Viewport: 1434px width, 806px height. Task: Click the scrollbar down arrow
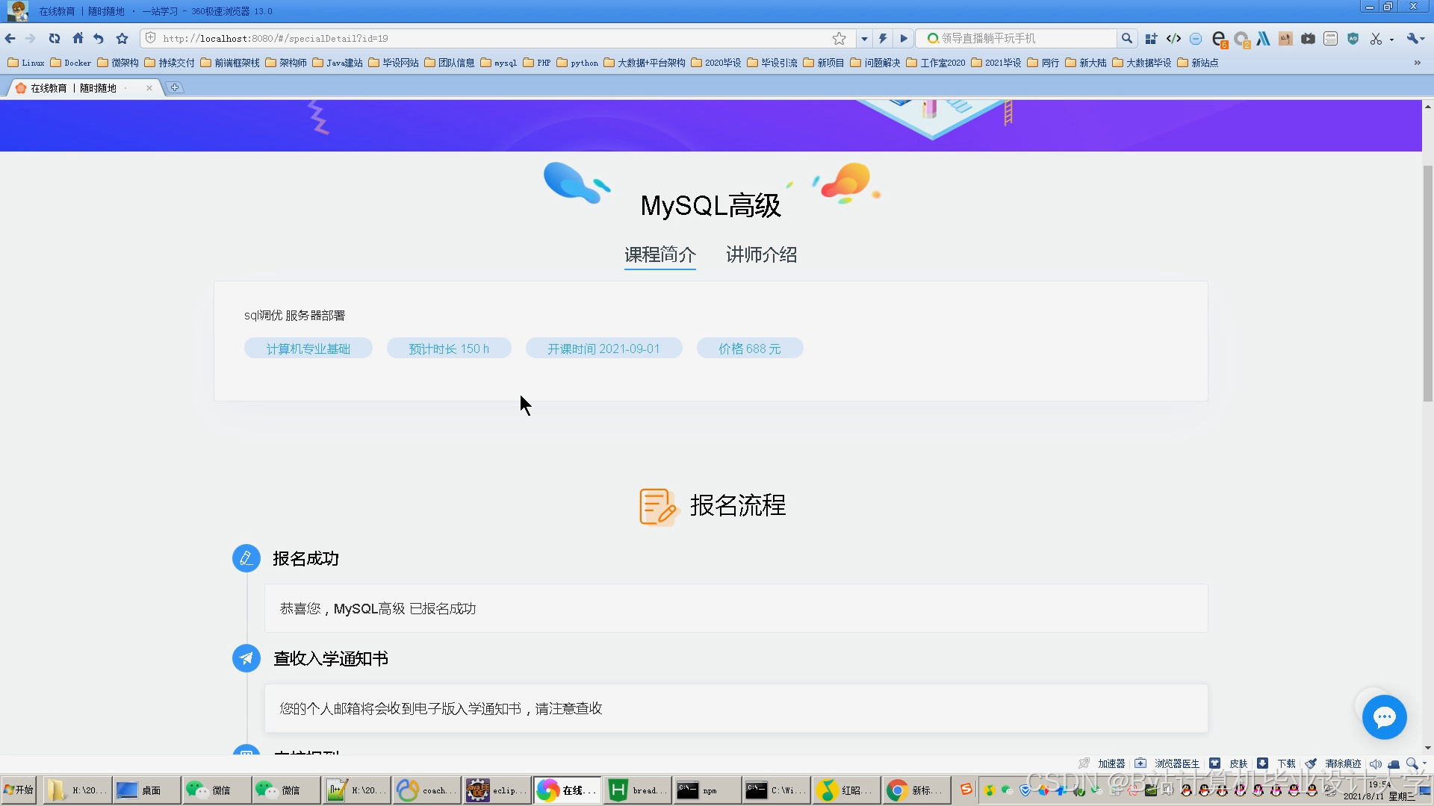click(1427, 748)
